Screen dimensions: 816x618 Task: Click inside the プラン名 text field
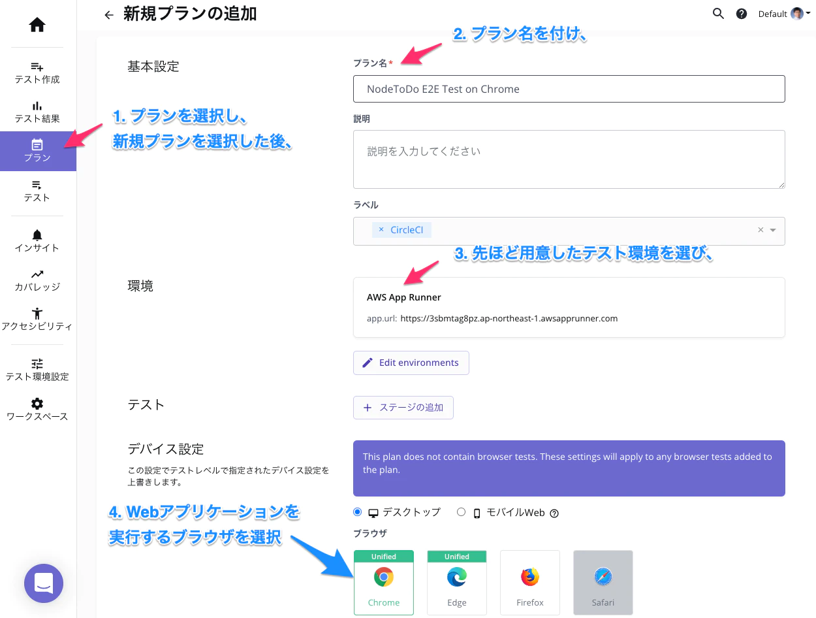569,89
